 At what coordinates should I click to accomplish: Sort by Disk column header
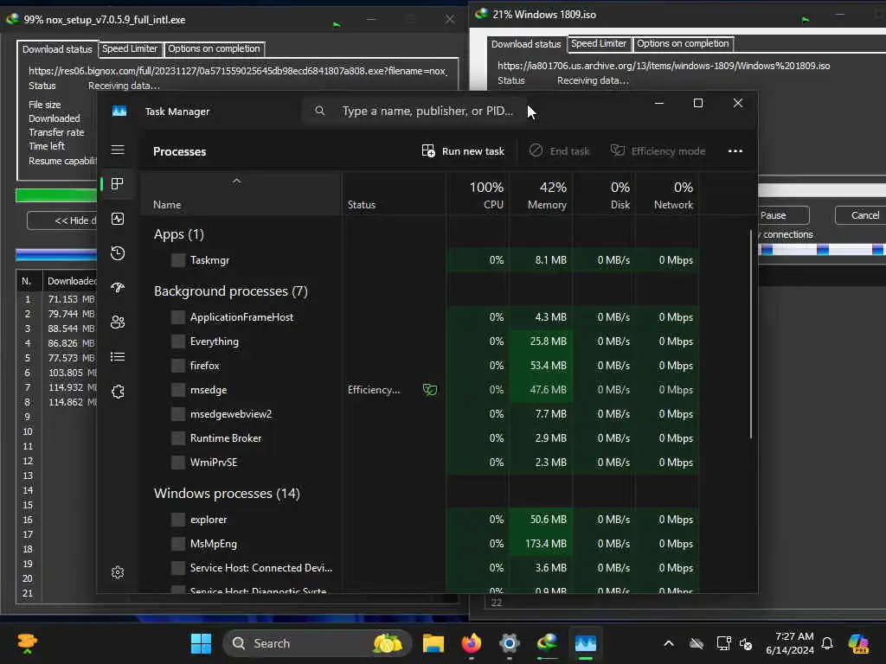coord(605,195)
